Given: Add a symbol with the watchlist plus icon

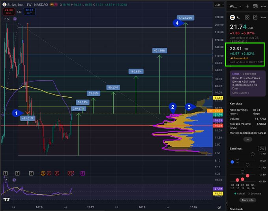Looking at the screenshot, I should coord(247,6).
